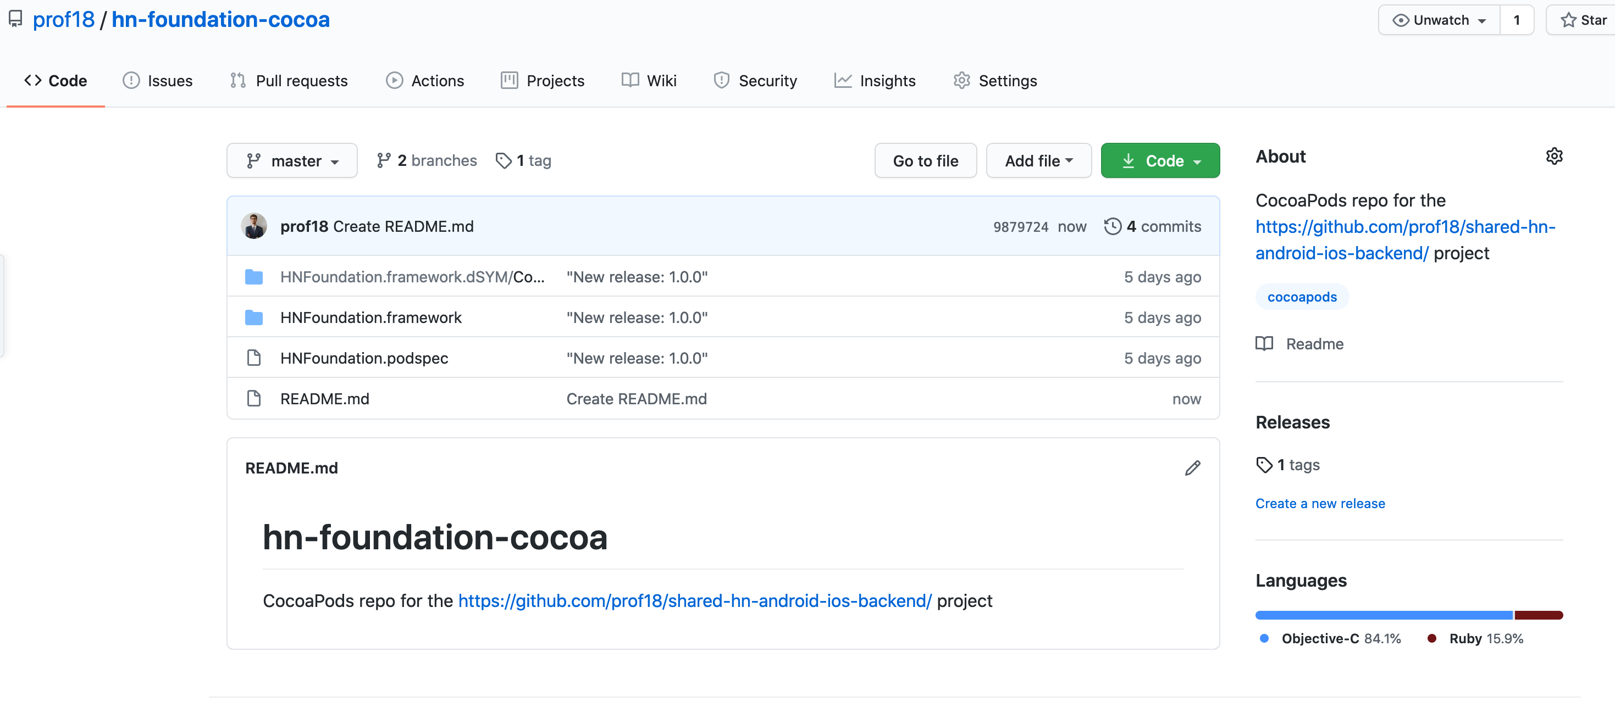View the 4 commits history
Screen dimensions: 1615x702
[x=1152, y=227]
